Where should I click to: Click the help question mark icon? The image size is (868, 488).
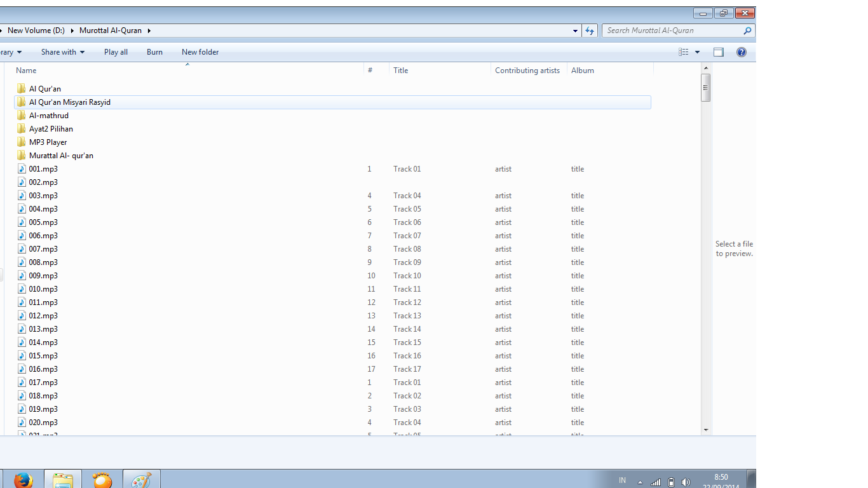[741, 52]
